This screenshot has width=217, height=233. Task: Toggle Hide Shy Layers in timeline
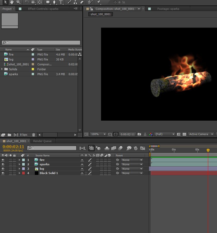click(107, 148)
